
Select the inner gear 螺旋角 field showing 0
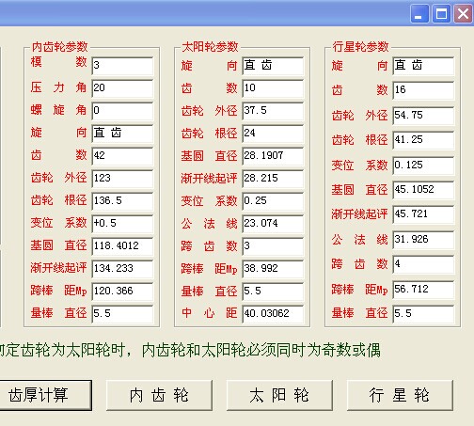(122, 111)
